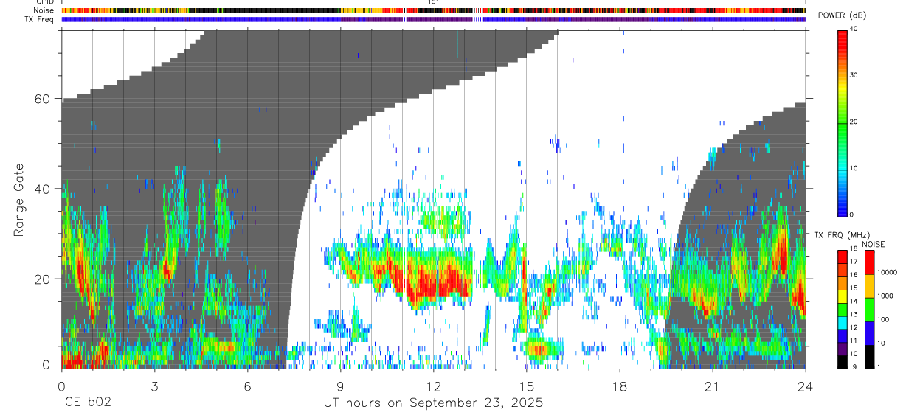Click the 24 tick on UT hours axis

[805, 386]
